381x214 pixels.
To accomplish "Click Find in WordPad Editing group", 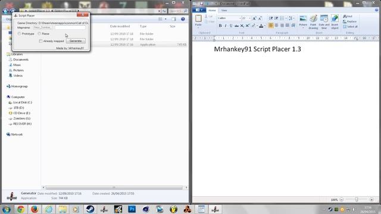I will (x=348, y=16).
